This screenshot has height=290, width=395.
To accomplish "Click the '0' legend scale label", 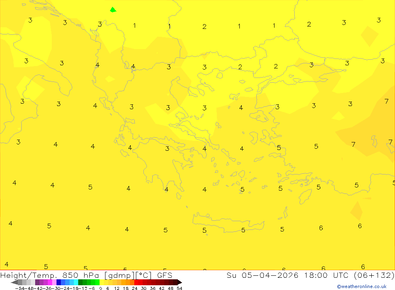I will coord(100,288).
